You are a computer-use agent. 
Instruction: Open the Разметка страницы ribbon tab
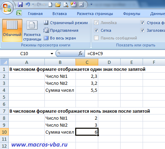coord(95,14)
